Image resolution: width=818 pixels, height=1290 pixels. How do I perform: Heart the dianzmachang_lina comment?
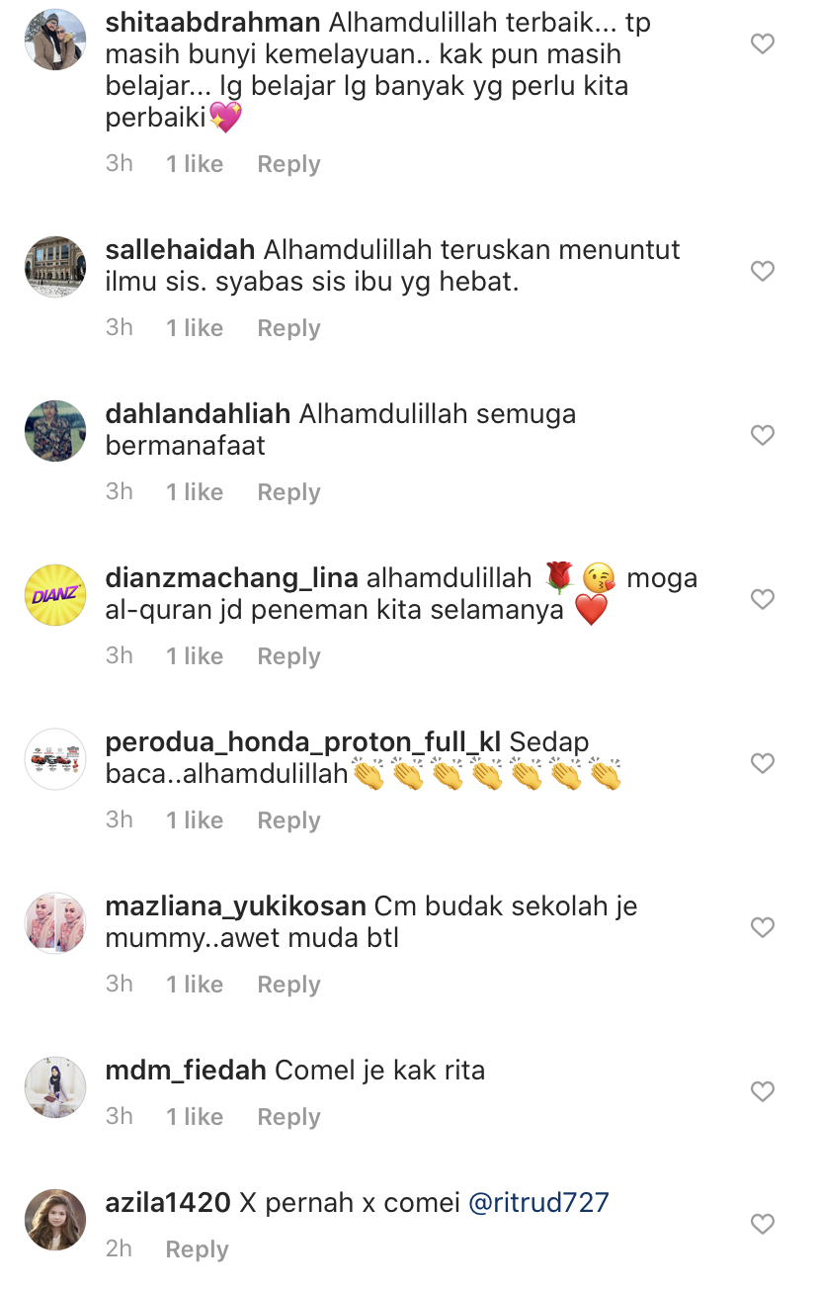point(762,599)
